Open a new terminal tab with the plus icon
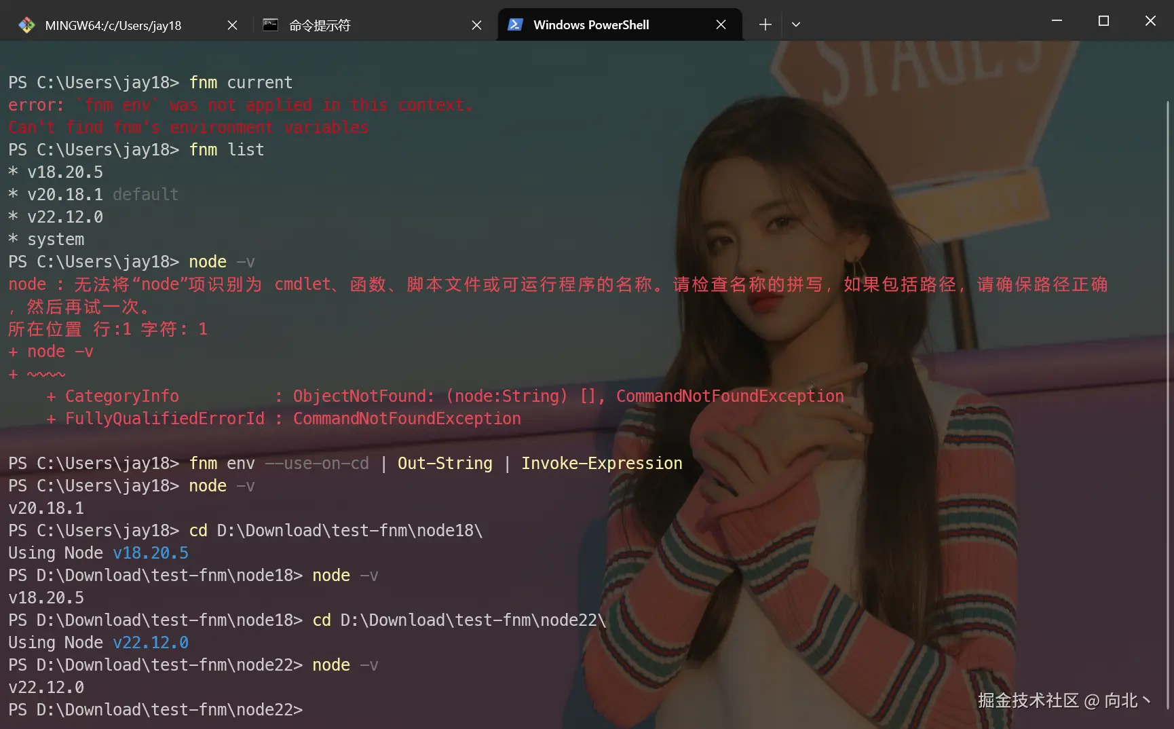Viewport: 1174px width, 729px height. [x=765, y=24]
